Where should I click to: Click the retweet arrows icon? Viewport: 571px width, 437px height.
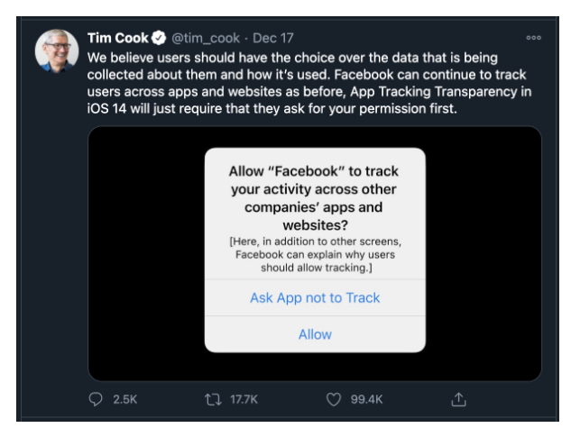214,399
